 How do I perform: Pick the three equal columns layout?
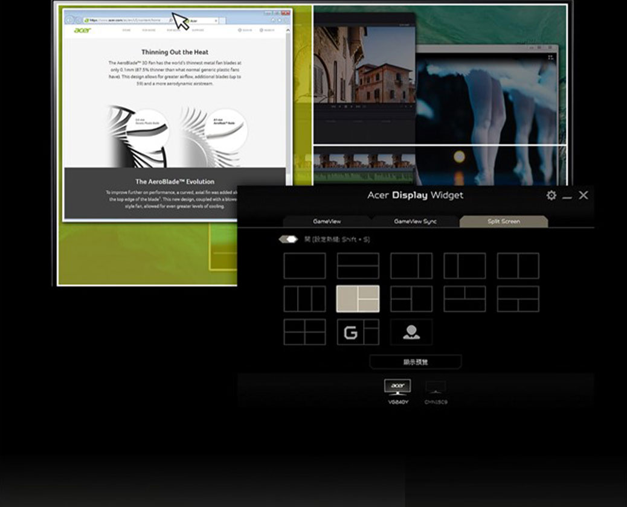304,299
